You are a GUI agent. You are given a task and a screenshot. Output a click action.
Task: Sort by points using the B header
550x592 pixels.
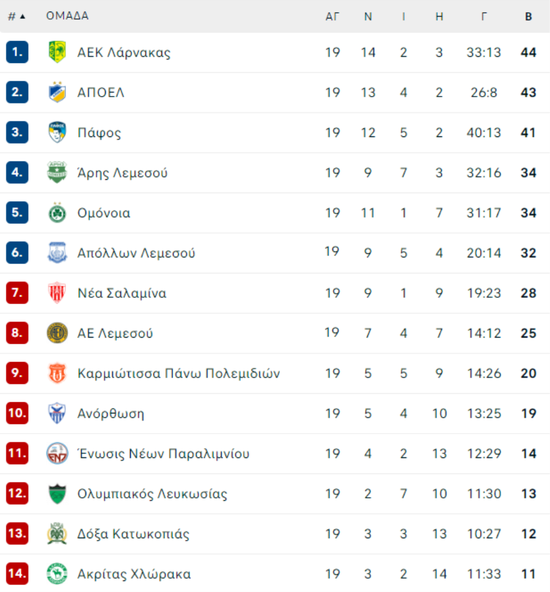point(529,17)
